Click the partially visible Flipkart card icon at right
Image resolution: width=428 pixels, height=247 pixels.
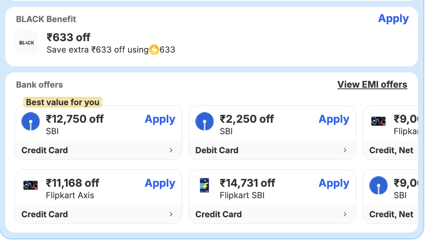[378, 122]
